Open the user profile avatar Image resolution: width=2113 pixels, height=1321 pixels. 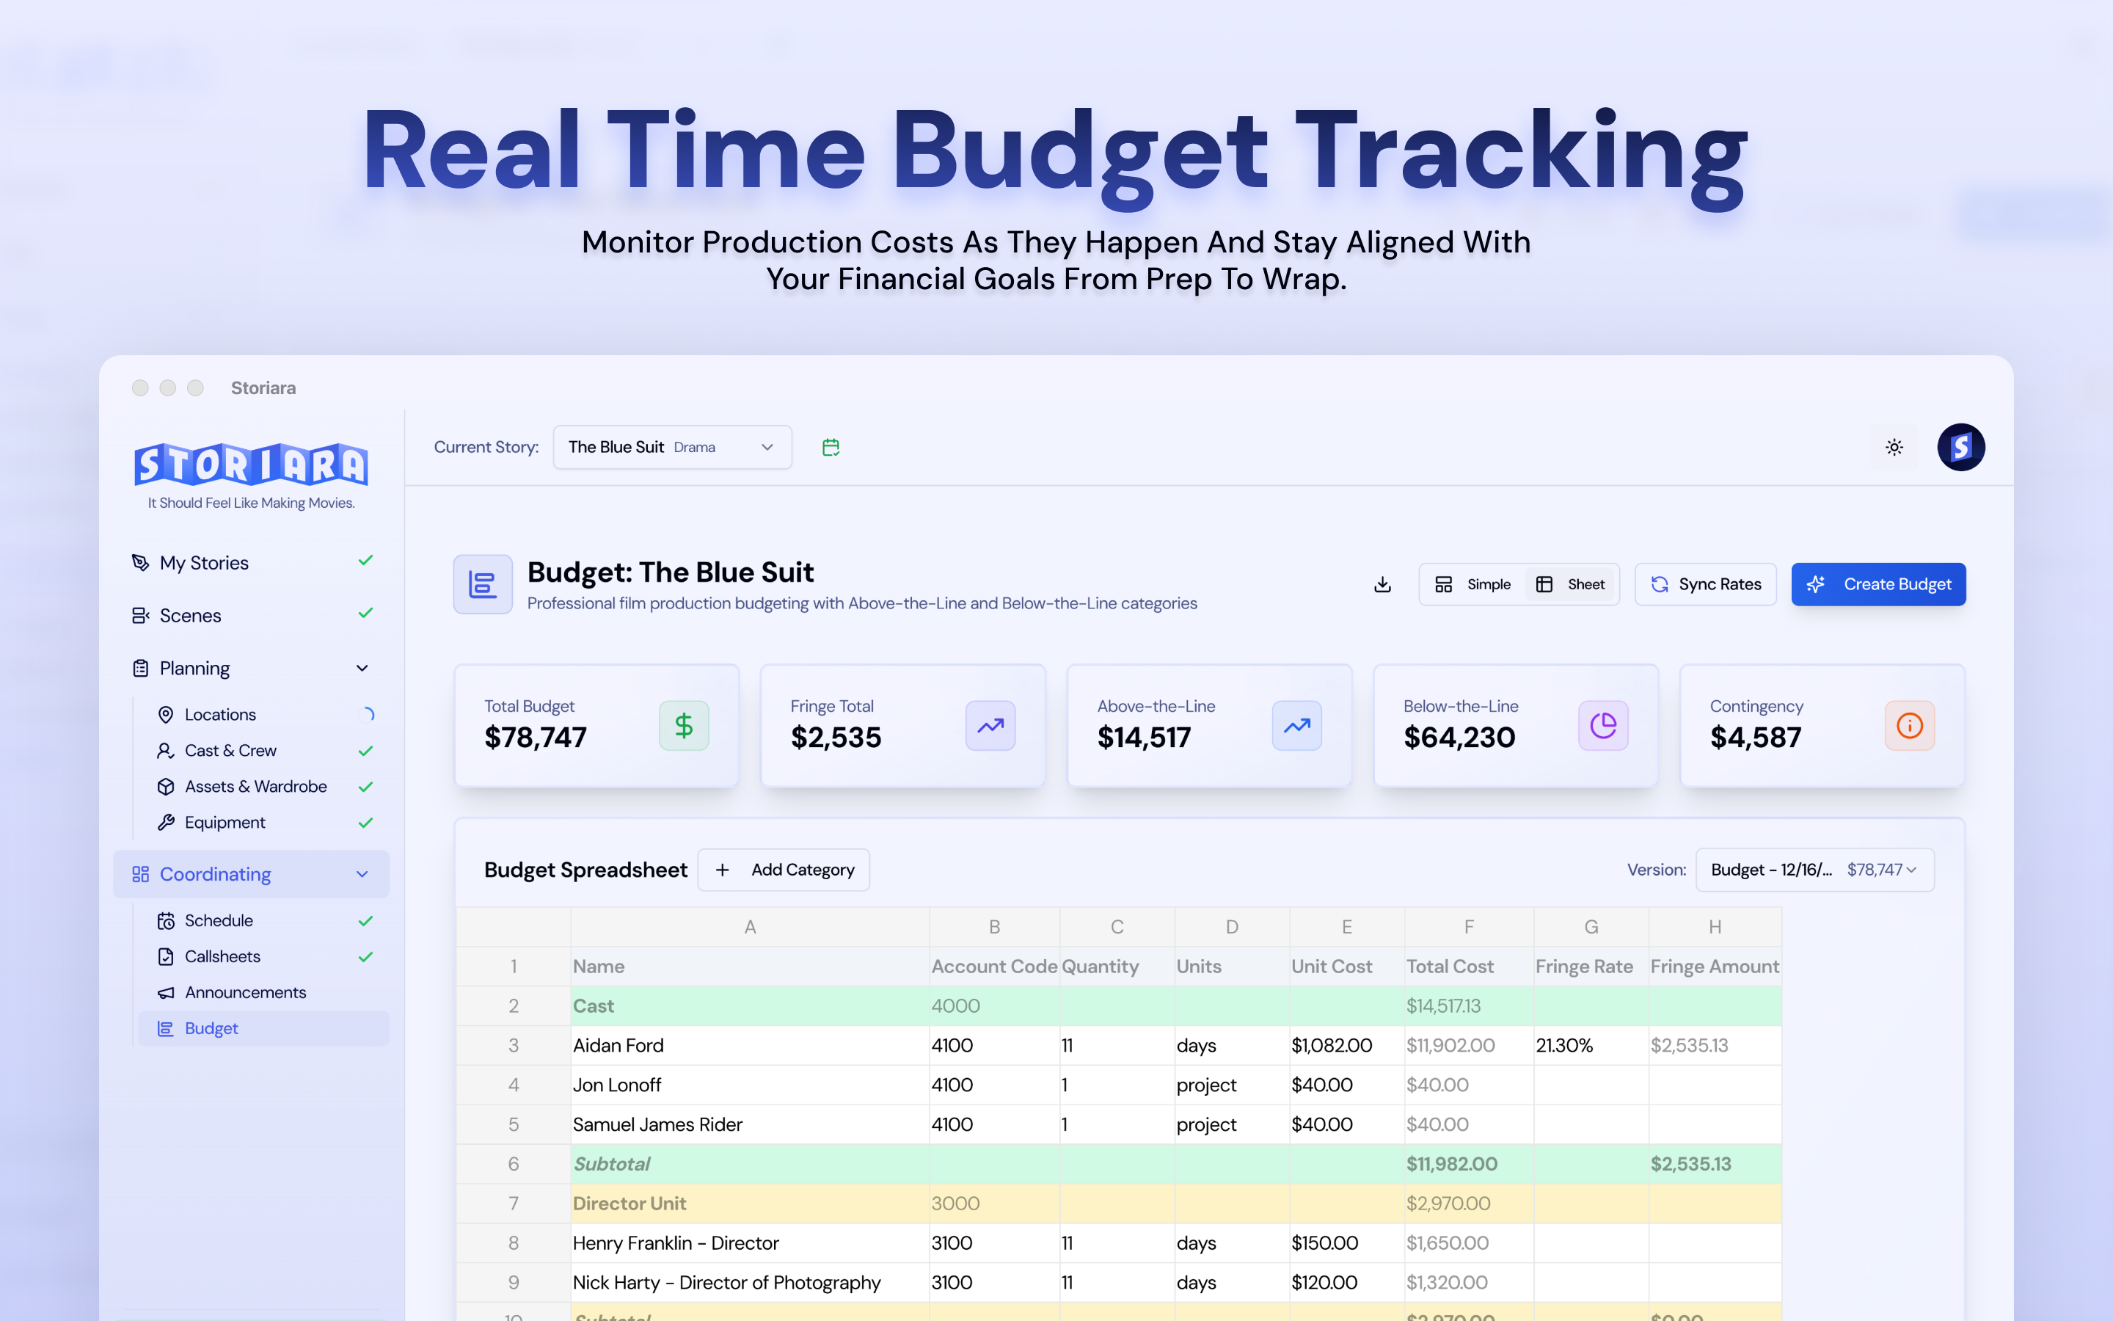pyautogui.click(x=1960, y=448)
